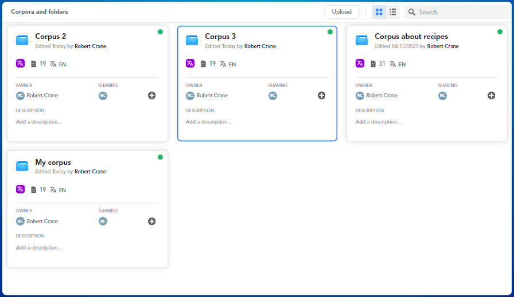This screenshot has height=297, width=514.
Task: Add sharing user to Corpus about recipes
Action: point(492,96)
